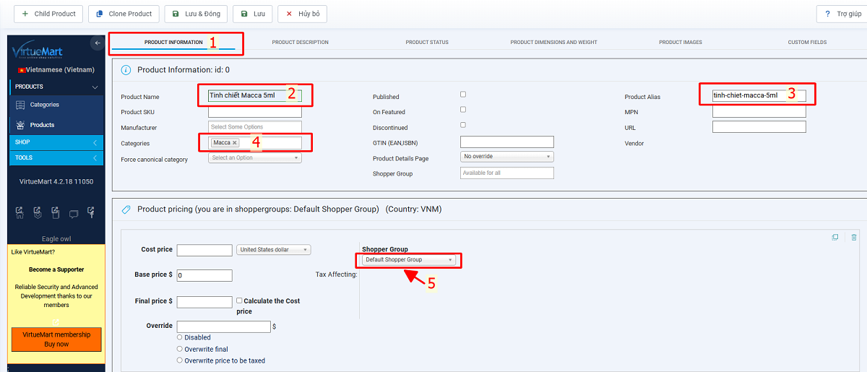Open Categories from the sidebar
This screenshot has width=867, height=372.
click(x=44, y=105)
